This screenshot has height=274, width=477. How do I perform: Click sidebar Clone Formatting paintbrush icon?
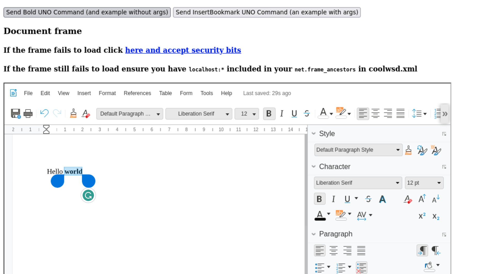408,150
